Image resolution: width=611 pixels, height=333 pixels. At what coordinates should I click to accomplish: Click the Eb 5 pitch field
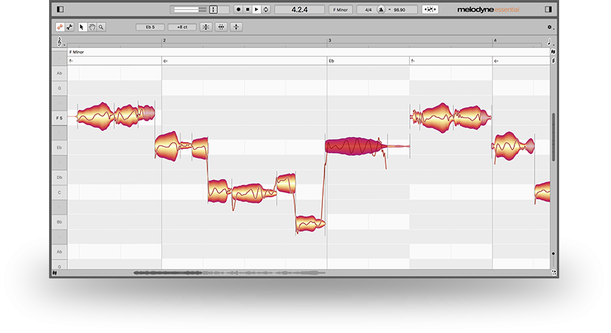[150, 27]
